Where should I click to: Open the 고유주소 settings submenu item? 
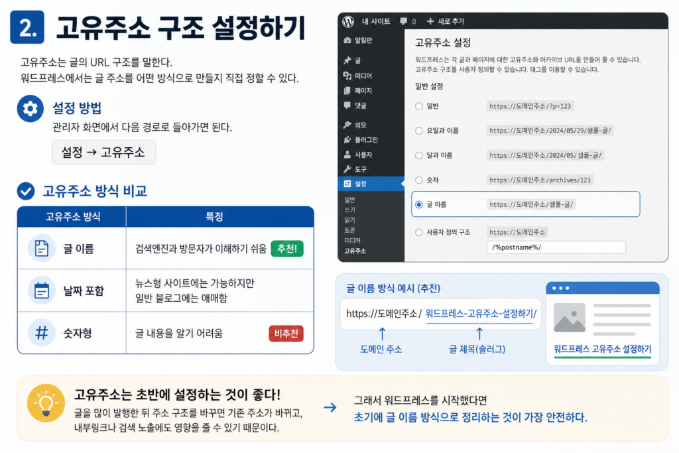tap(355, 251)
